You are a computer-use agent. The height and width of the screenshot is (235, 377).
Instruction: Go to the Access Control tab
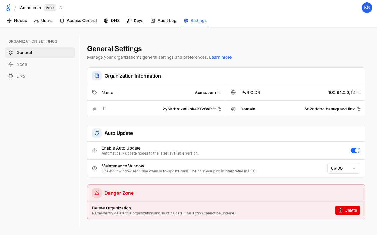point(78,21)
